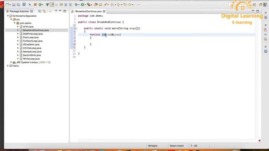Expand the Arith.java tree node
269x151 pixels.
point(18,26)
